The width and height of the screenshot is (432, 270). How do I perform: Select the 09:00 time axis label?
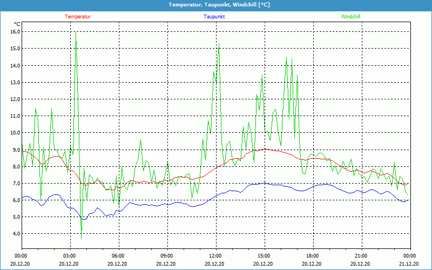[167, 255]
